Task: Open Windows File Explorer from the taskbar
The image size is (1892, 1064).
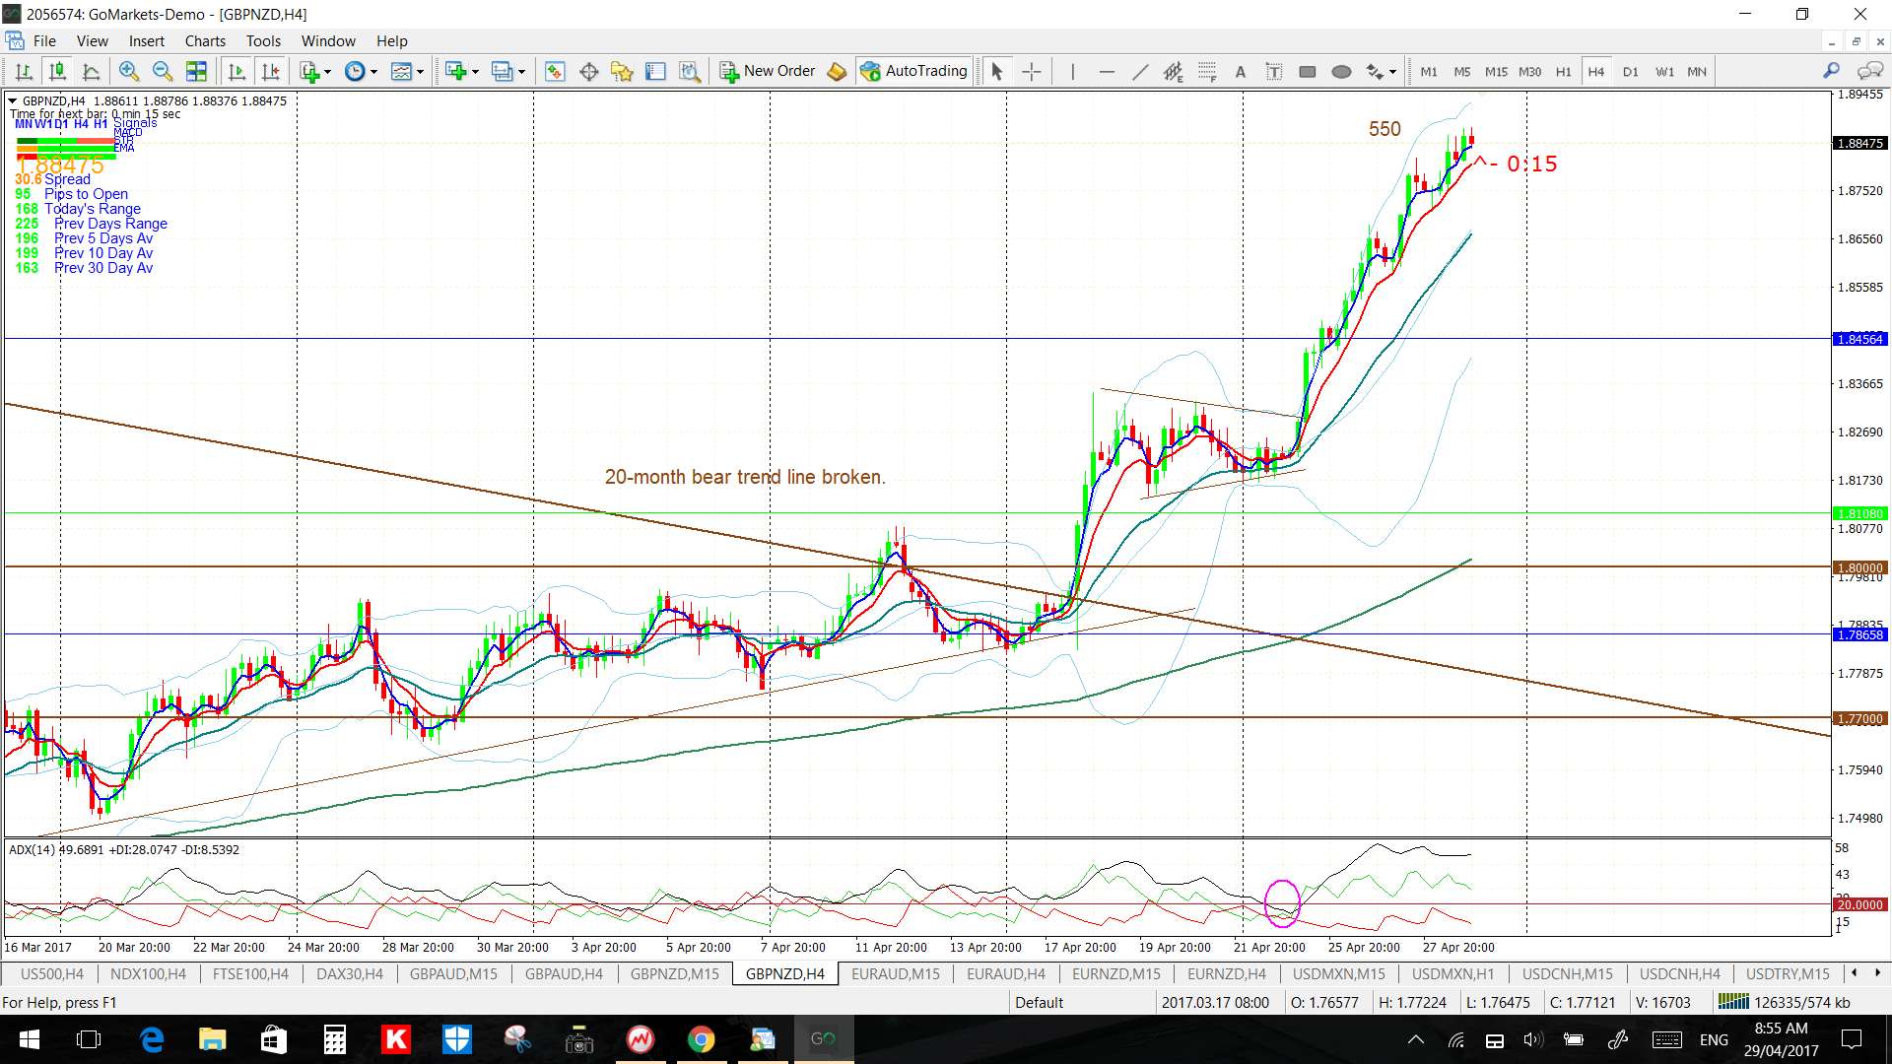Action: pos(212,1039)
